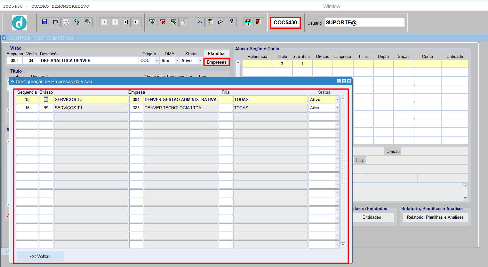488x267 pixels.
Task: Click the blue question mark help icon
Action: point(232,22)
